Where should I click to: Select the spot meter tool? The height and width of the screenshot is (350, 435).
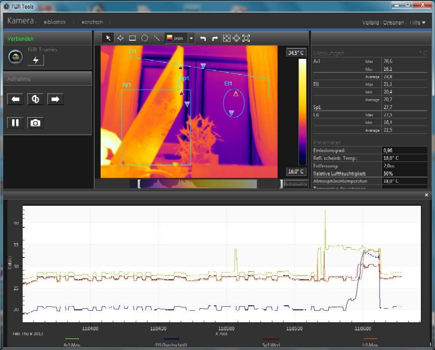120,38
